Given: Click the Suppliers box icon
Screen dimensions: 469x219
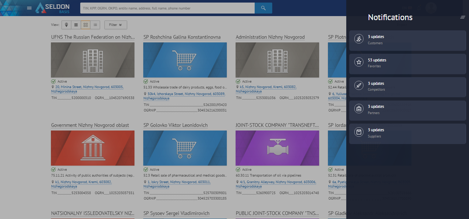Looking at the screenshot, I should click(359, 132).
